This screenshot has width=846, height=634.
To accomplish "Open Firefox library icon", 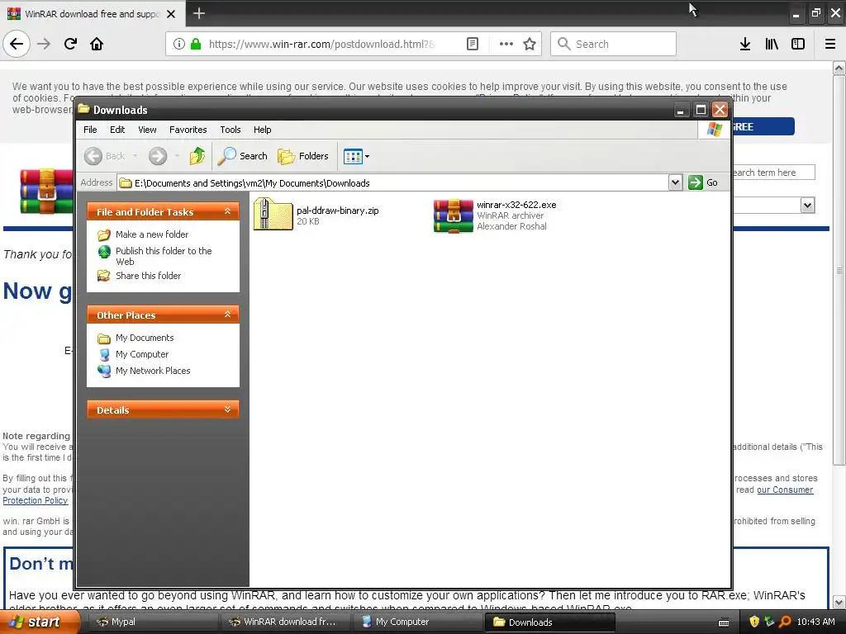I will 772,44.
